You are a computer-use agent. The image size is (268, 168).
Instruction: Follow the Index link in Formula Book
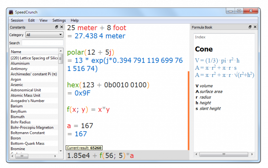click(200, 37)
